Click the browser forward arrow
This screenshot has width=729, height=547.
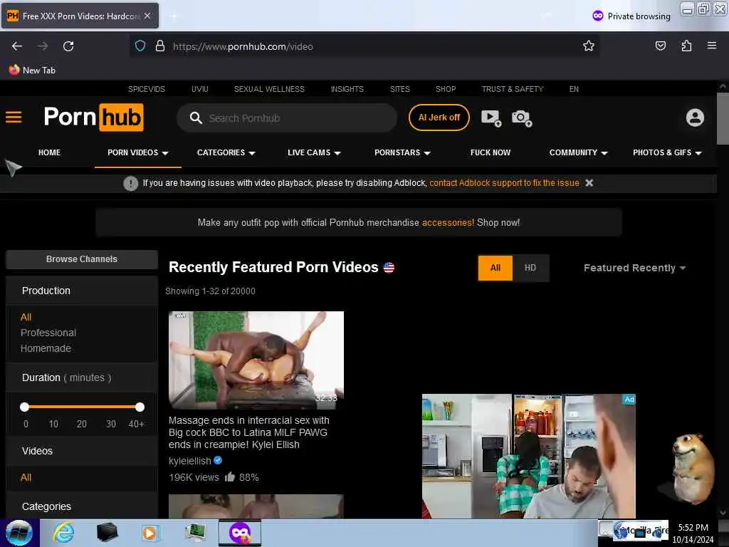(42, 46)
